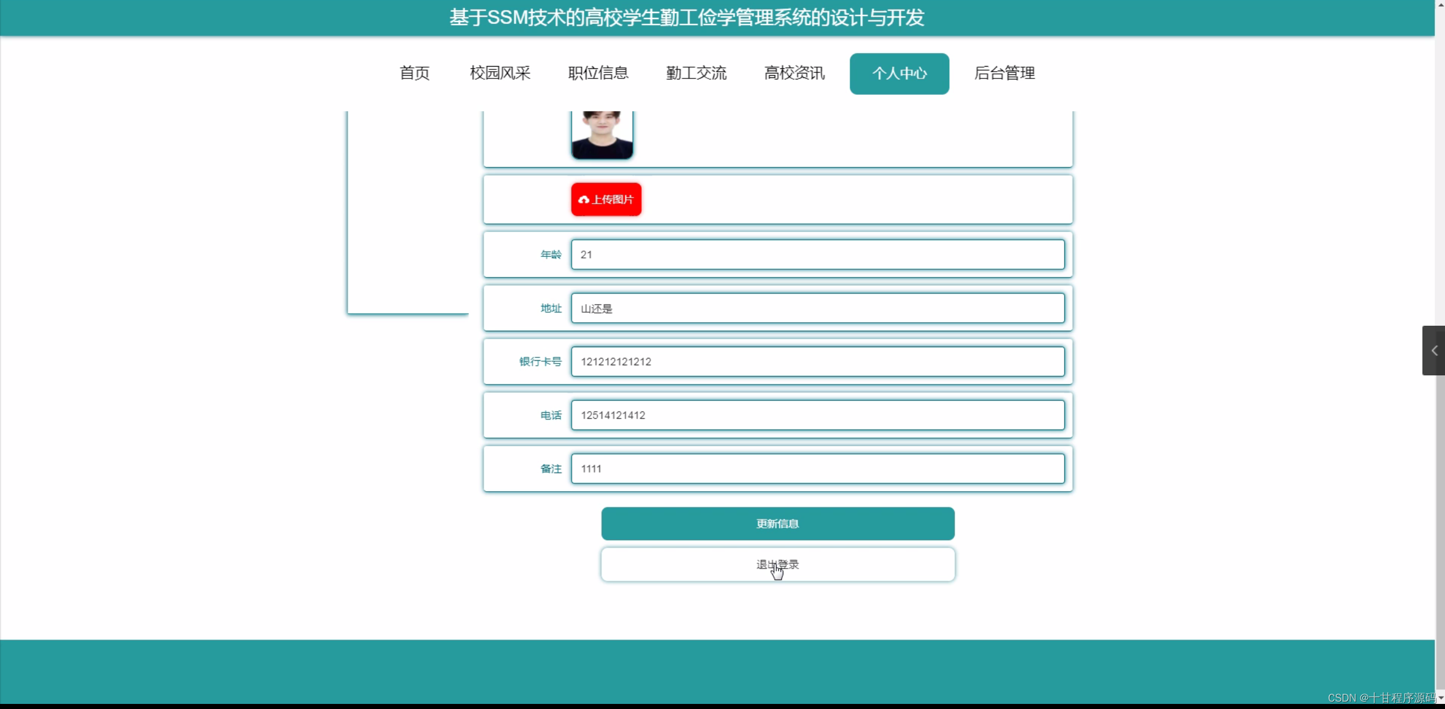This screenshot has height=709, width=1445.
Task: Select the 职位信息 position info tab
Action: click(x=598, y=73)
